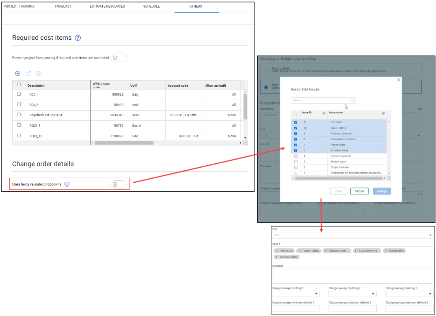
Task: Click the delete cost item icon
Action: point(39,73)
